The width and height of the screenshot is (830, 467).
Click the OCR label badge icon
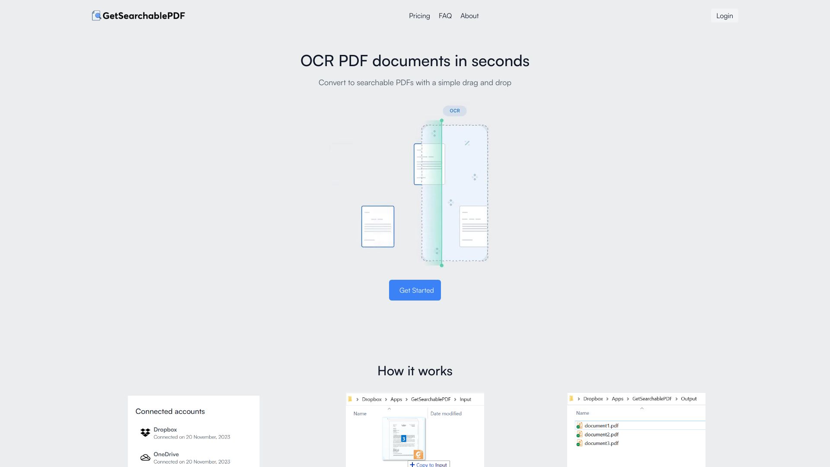pyautogui.click(x=454, y=111)
